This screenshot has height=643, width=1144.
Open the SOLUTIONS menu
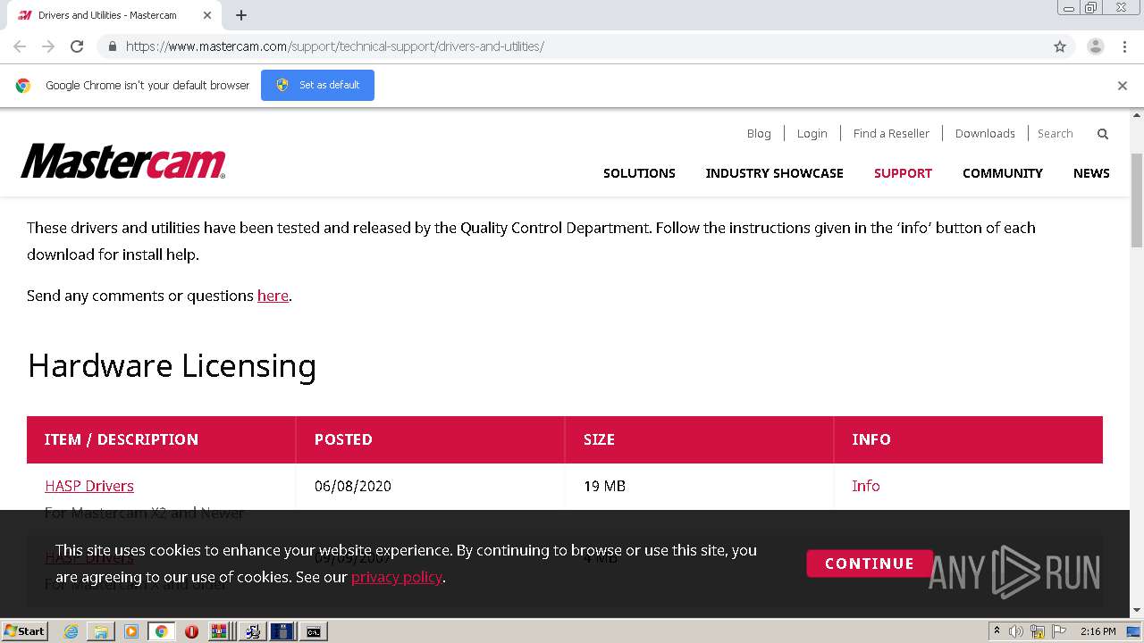point(639,173)
